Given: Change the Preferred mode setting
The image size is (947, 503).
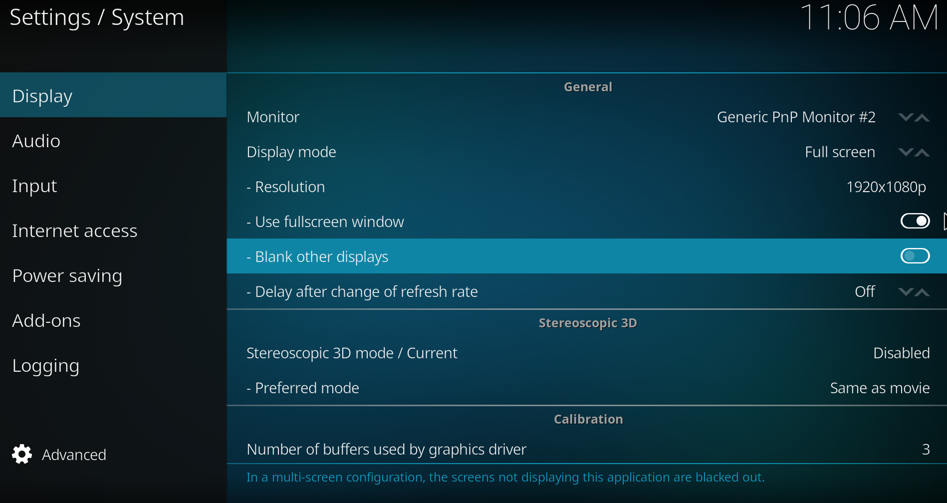Looking at the screenshot, I should point(587,388).
